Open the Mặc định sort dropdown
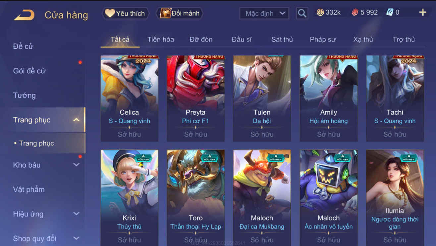Screen dimensions: 436x246 pos(264,14)
